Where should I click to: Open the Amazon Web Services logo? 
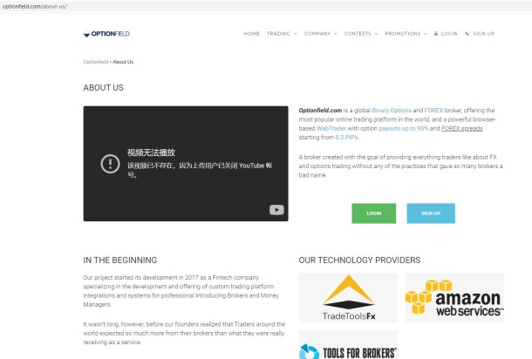(x=454, y=297)
